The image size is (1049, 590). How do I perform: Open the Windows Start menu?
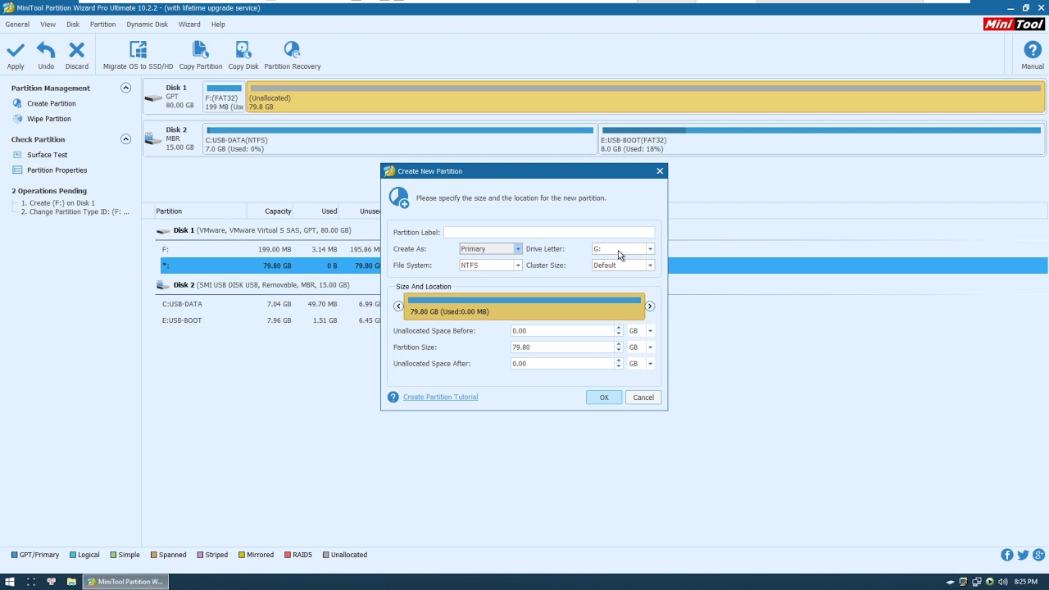tap(10, 582)
